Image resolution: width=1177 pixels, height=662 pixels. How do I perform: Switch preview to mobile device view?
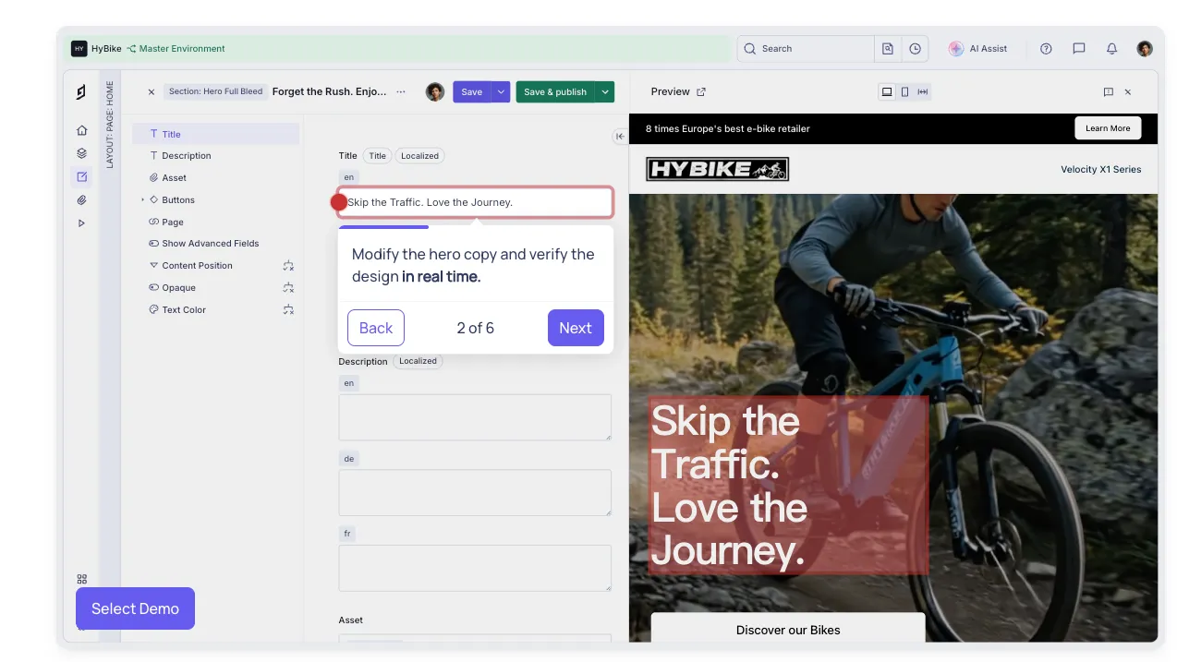[x=904, y=91]
